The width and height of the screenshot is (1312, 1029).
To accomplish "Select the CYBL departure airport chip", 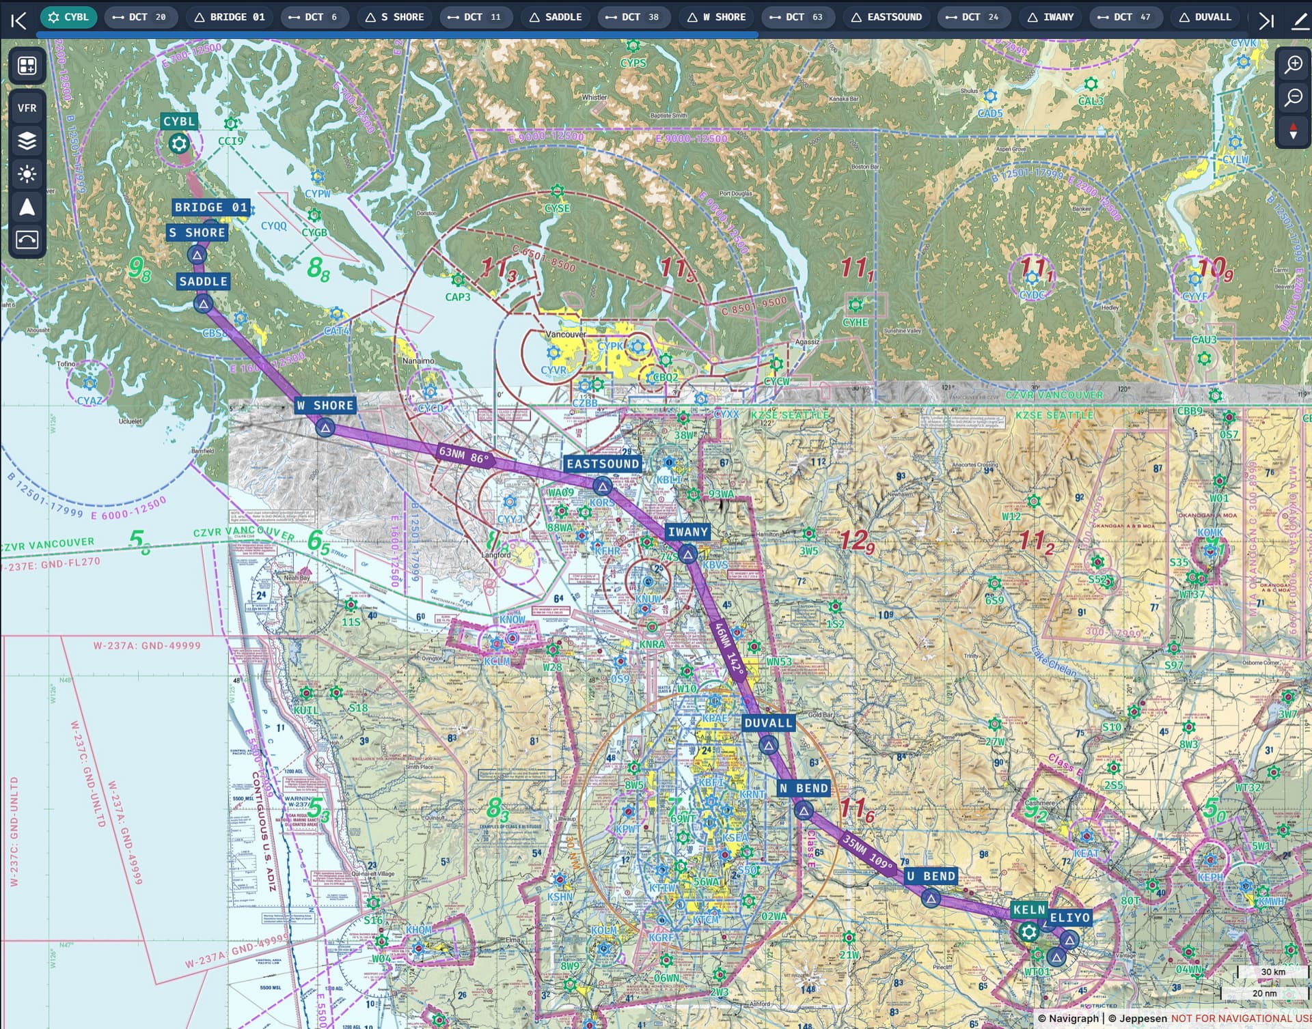I will pyautogui.click(x=68, y=17).
